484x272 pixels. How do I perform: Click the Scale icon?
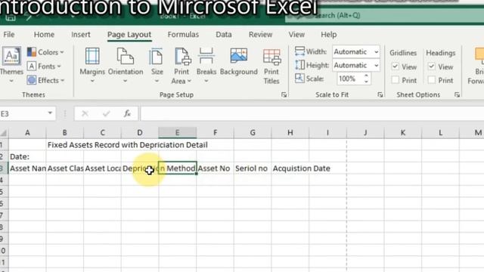click(299, 79)
